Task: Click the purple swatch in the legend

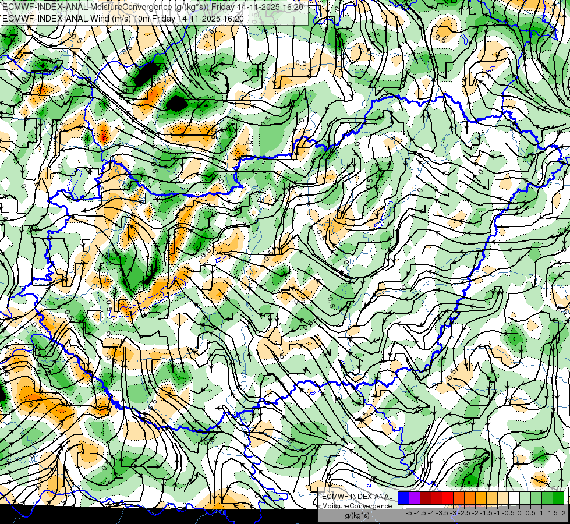Action: point(415,498)
